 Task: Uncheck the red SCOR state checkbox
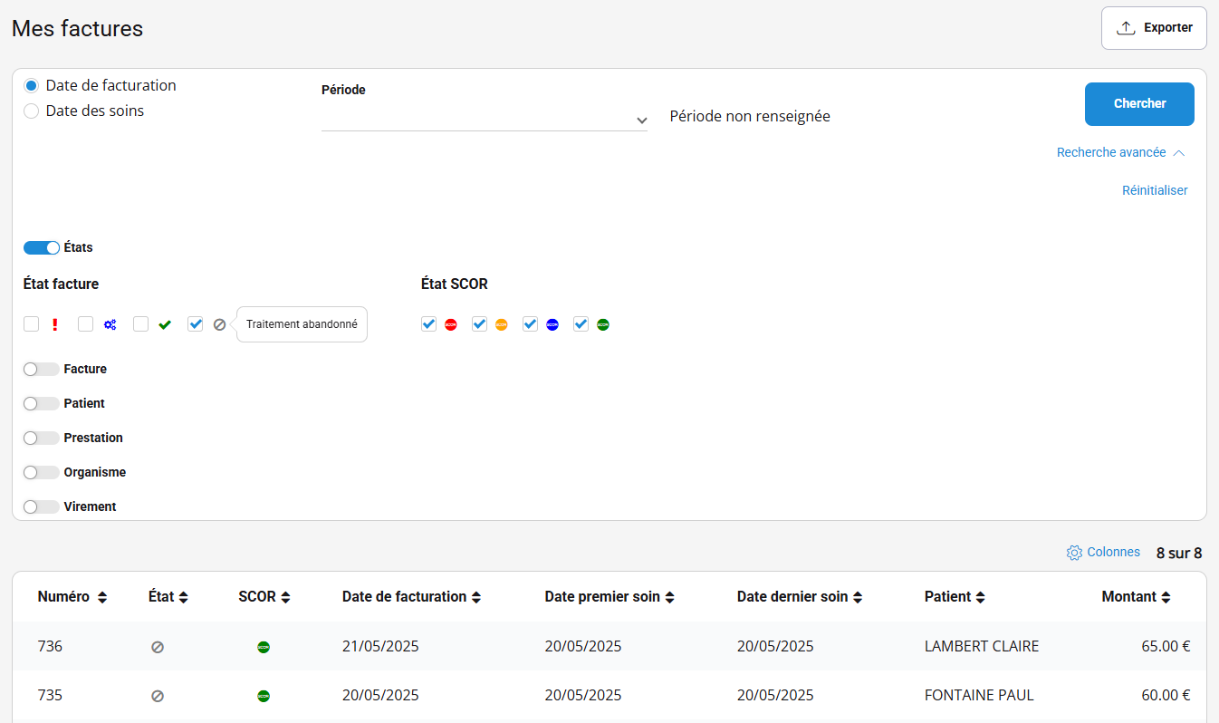tap(428, 323)
